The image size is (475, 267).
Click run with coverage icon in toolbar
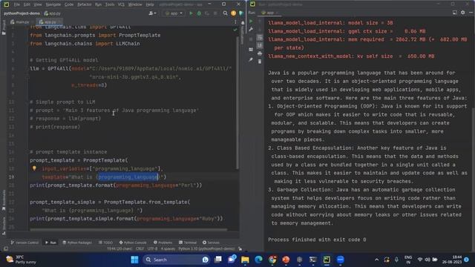tap(207, 13)
